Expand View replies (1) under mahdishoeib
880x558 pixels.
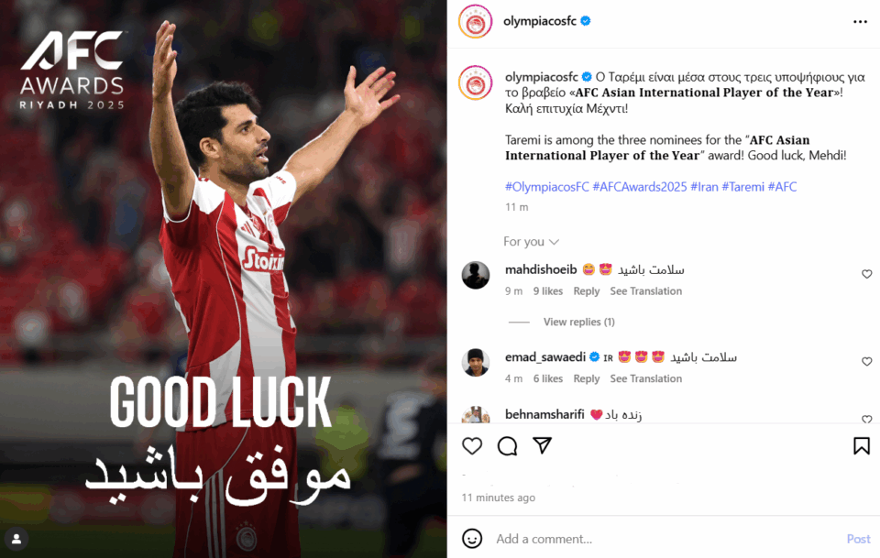point(578,322)
